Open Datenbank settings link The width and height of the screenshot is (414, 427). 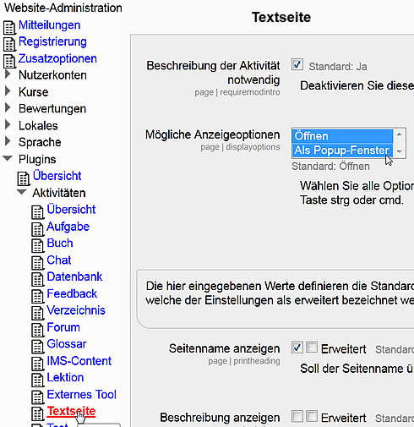click(74, 276)
